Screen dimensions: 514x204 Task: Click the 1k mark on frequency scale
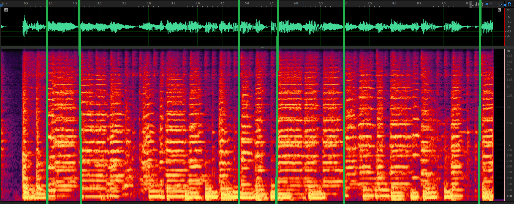509,145
